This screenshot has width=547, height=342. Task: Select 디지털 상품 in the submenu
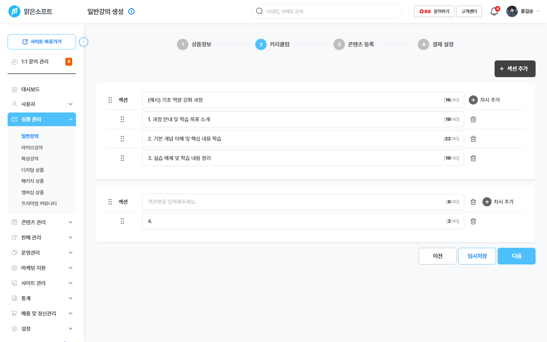tap(33, 170)
